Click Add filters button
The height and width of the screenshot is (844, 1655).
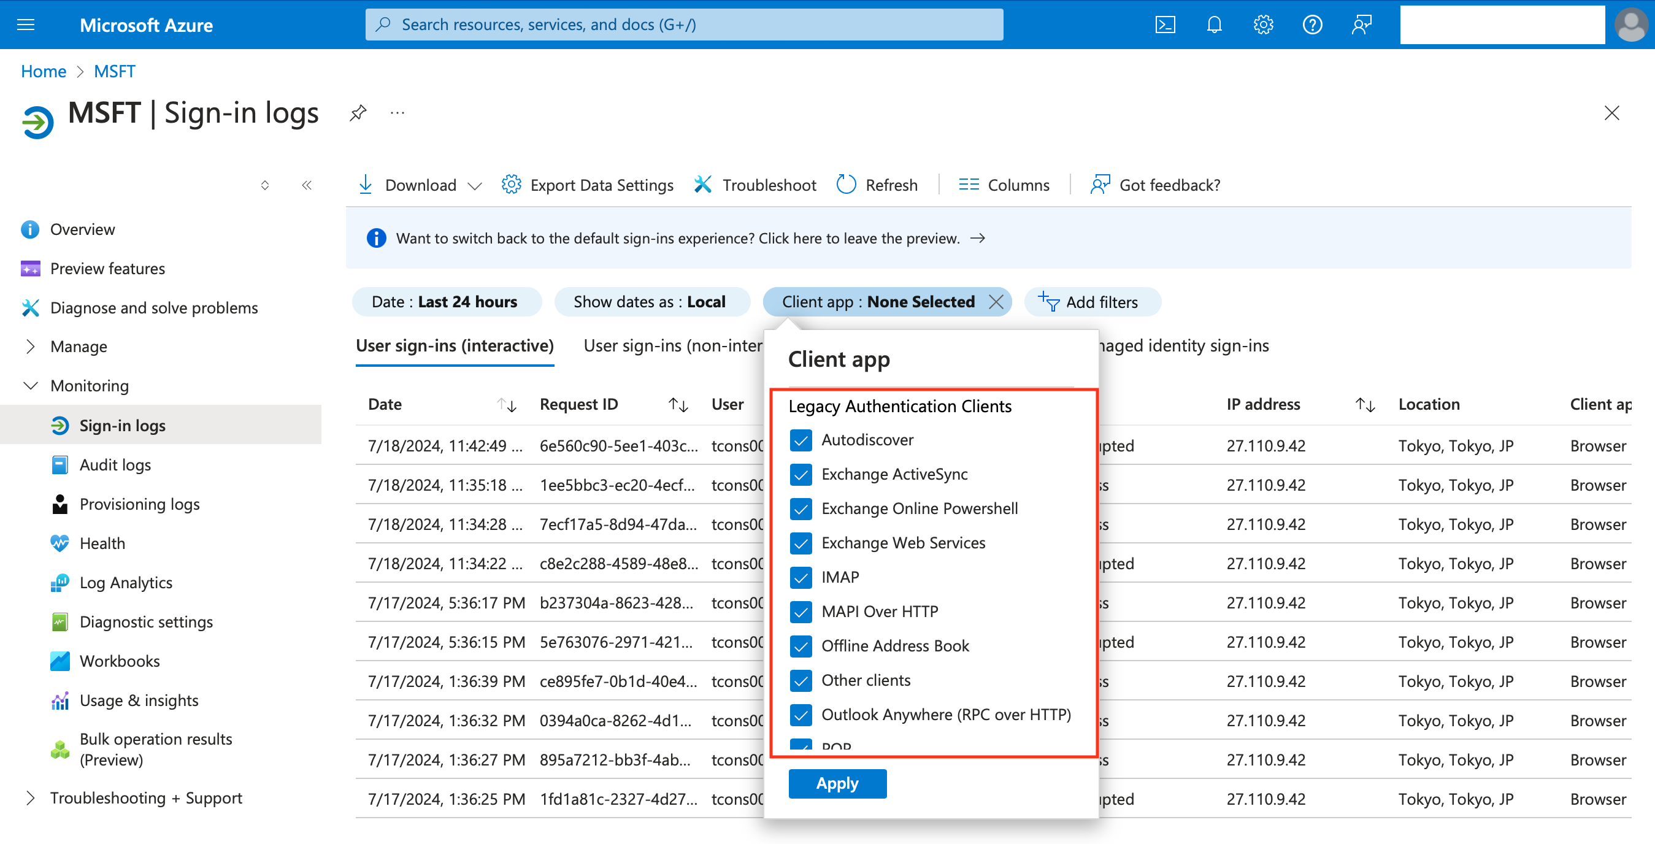point(1092,302)
